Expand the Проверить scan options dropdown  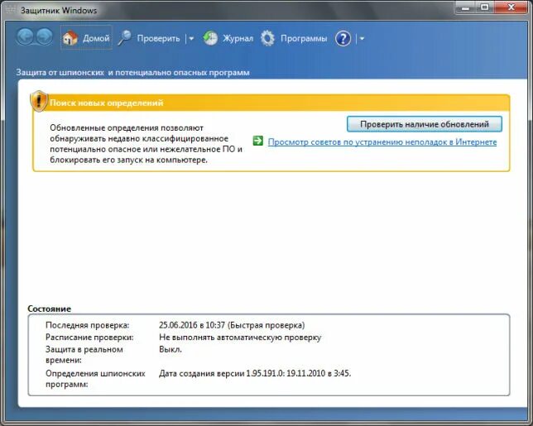[191, 39]
